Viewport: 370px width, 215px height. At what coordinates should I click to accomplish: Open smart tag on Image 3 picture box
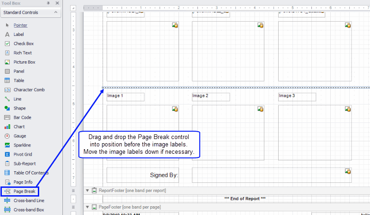tap(348, 109)
